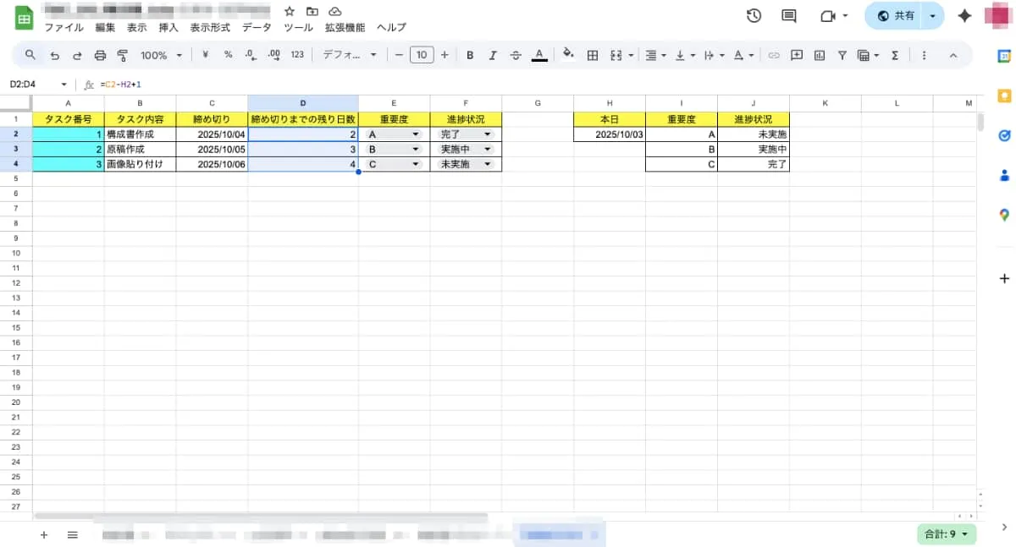Toggle bold formatting
The image size is (1016, 547).
(x=470, y=56)
